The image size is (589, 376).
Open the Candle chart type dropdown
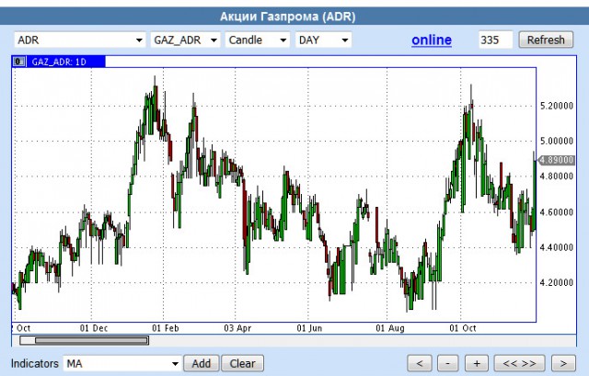click(258, 40)
